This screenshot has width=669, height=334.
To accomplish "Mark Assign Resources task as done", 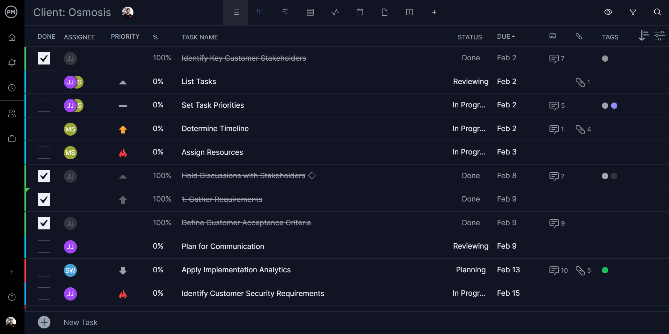I will coord(44,152).
